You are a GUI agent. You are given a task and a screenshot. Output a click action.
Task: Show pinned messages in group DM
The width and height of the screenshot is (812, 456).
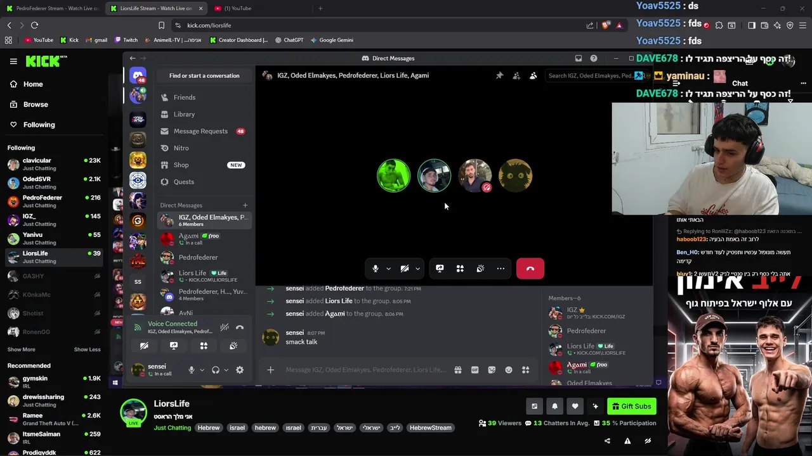(499, 75)
